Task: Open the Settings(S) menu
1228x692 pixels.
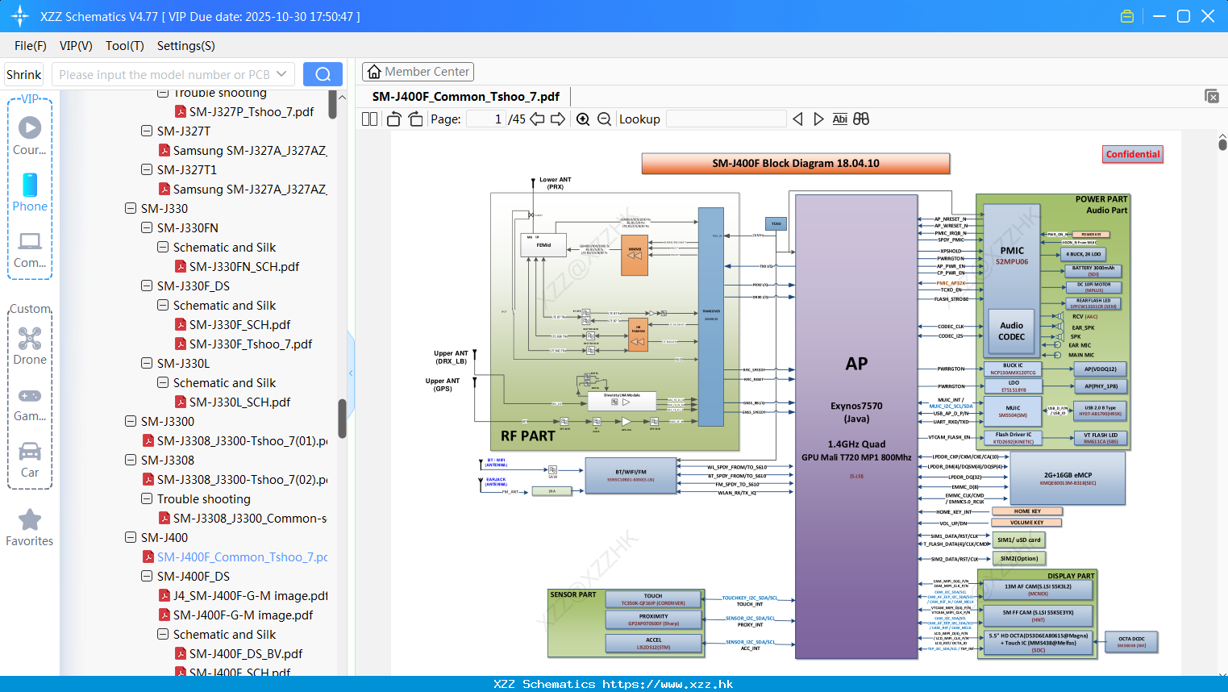Action: pyautogui.click(x=186, y=46)
